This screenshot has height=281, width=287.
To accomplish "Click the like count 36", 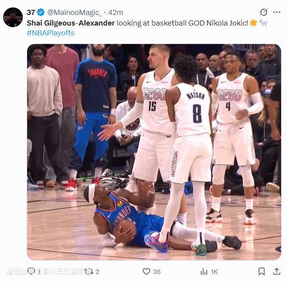I will (157, 272).
